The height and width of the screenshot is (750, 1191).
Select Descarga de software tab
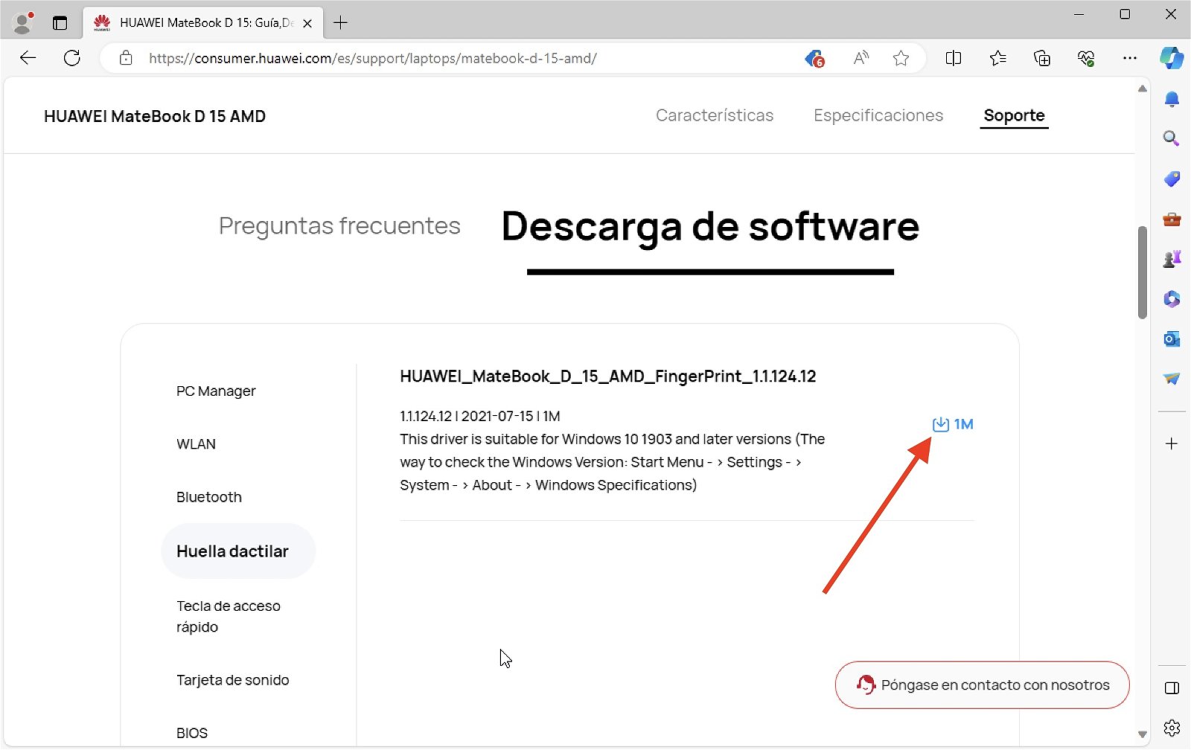pos(710,226)
